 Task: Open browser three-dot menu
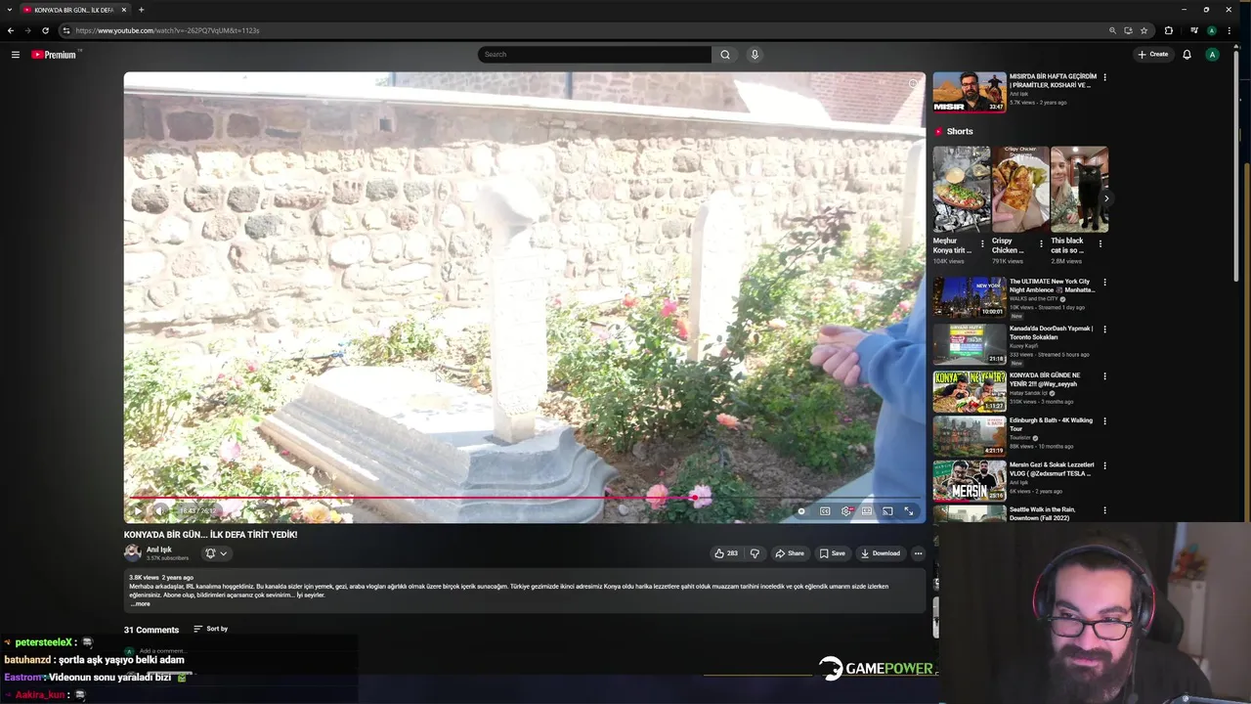(x=1229, y=30)
